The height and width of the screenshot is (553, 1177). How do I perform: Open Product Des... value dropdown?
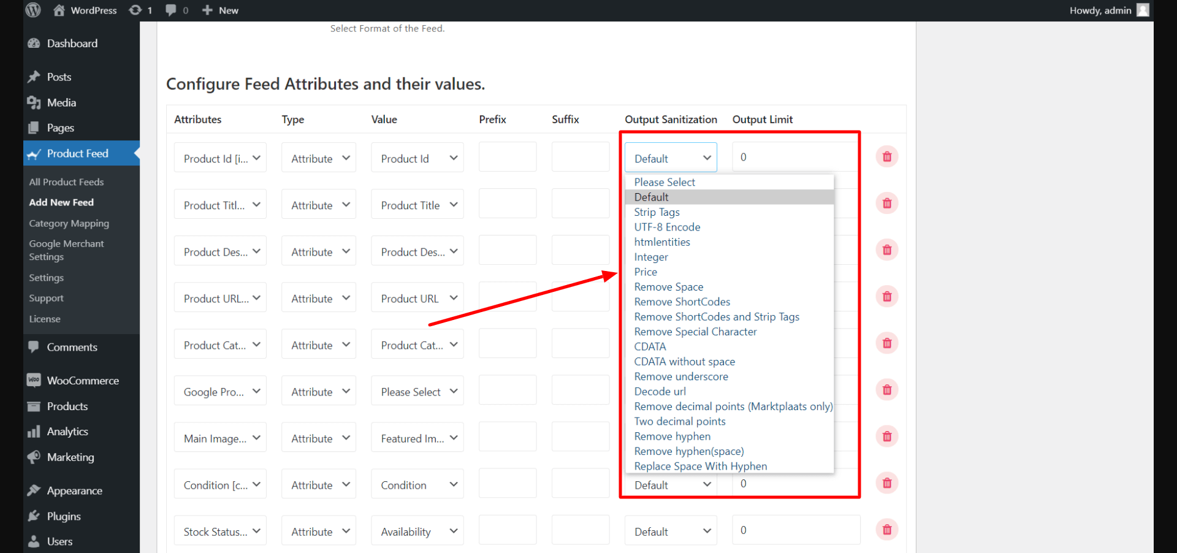[417, 251]
